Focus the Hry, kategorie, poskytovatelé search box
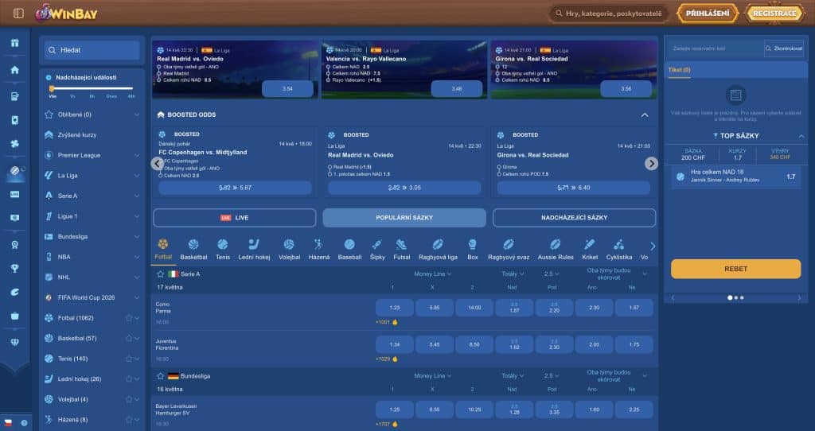The width and height of the screenshot is (815, 431). [x=609, y=14]
